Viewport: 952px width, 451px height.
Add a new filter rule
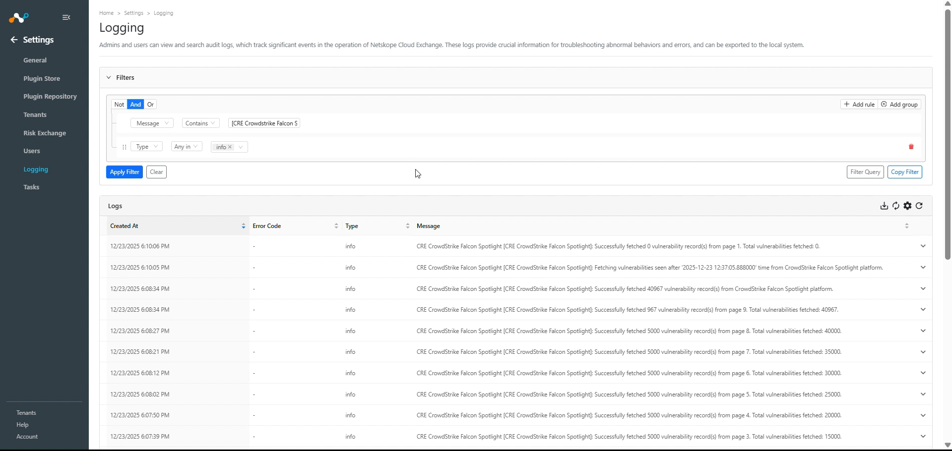[x=859, y=105]
